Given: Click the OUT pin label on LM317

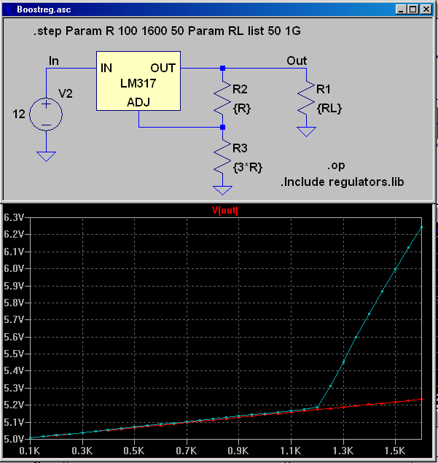Looking at the screenshot, I should point(163,69).
